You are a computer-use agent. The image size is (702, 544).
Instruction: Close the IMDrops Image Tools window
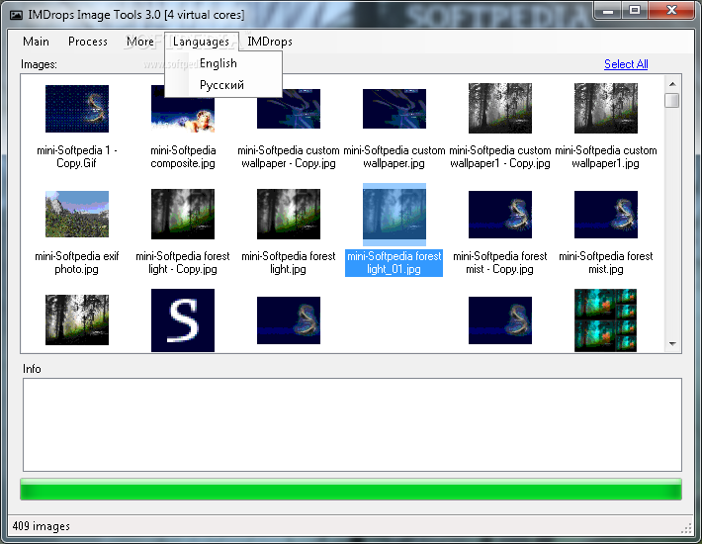(671, 10)
